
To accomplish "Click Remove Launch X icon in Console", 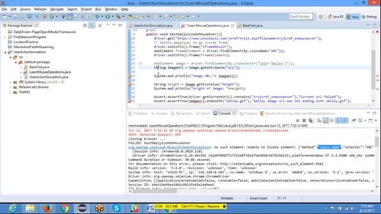I will [x=304, y=121].
